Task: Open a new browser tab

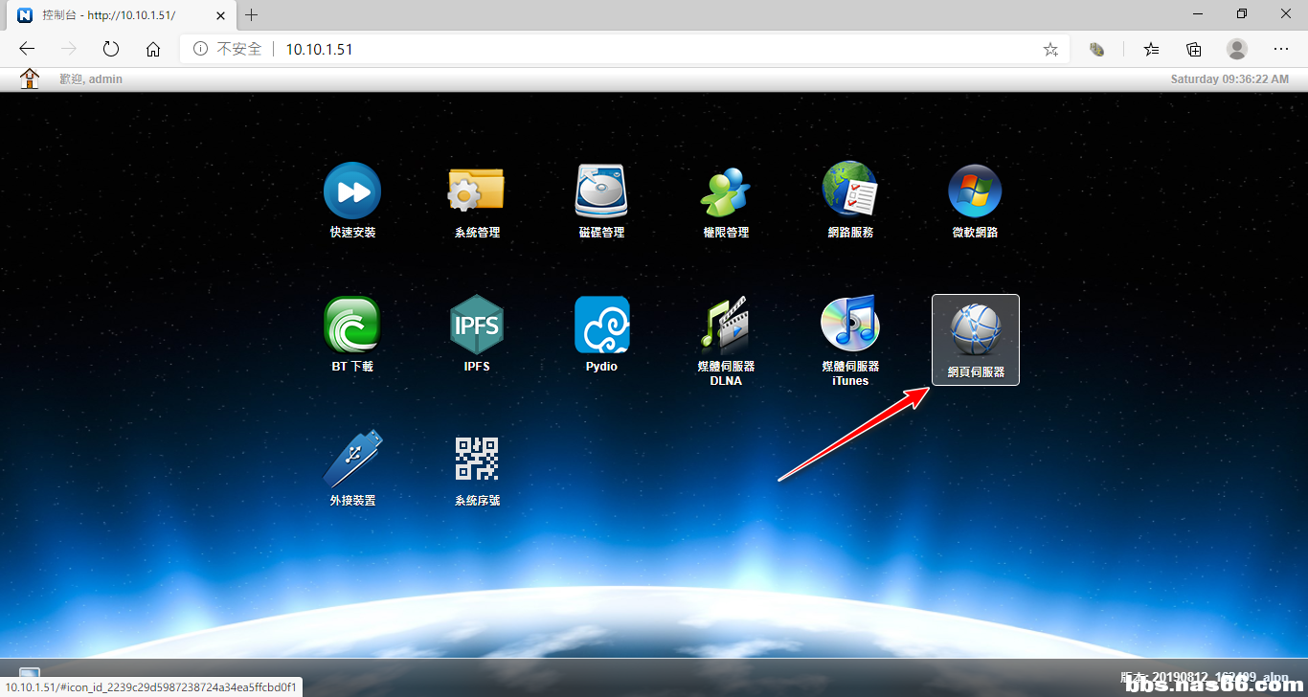Action: (252, 15)
